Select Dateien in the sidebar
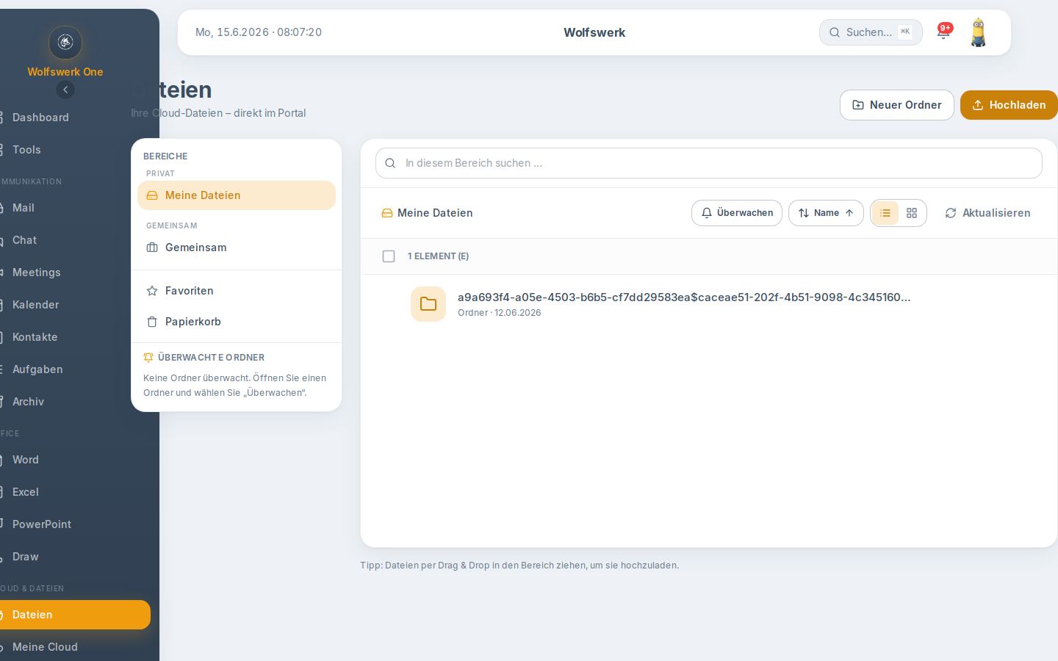The image size is (1058, 661). coord(73,615)
